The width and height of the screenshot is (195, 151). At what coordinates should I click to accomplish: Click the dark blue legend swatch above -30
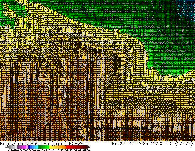coord(29,147)
